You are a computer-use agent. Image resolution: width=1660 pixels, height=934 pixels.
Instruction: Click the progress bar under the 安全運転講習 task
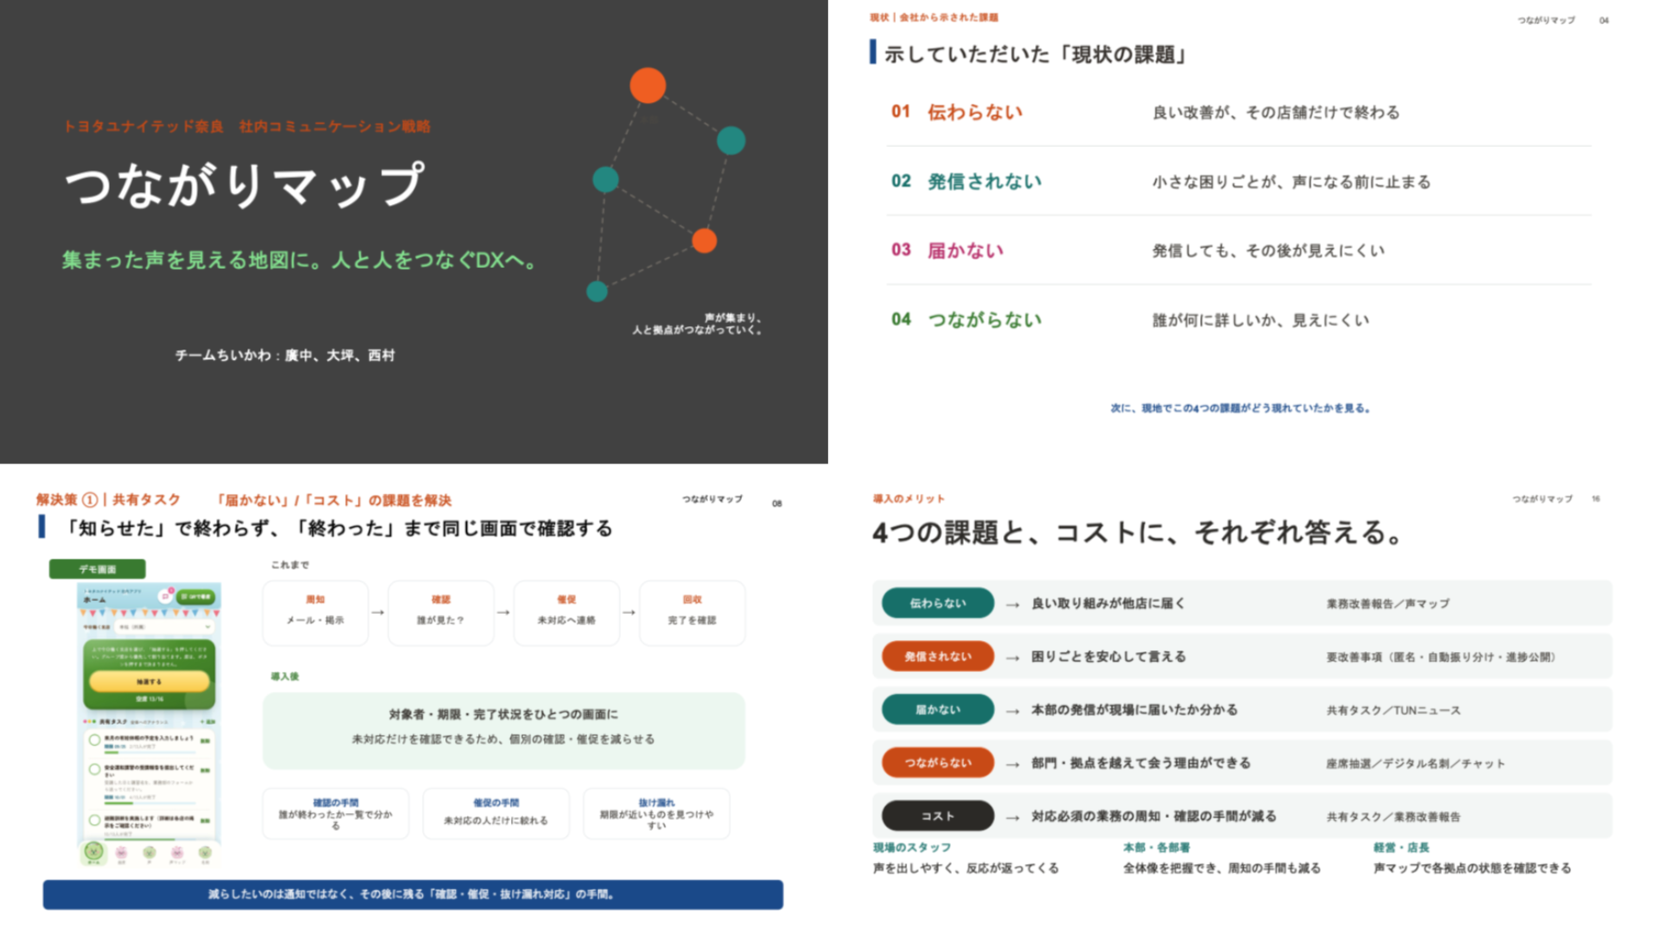[150, 803]
